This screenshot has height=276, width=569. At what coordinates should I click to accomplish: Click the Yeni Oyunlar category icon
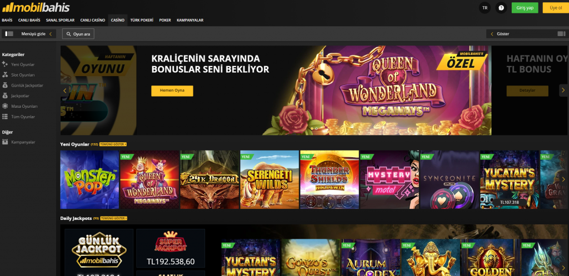4,64
